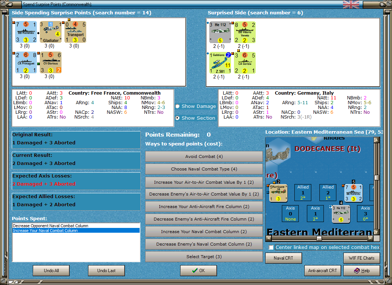Screen dimensions: 392x285
Task: Click the British flag icon in title bar
Action: [x=351, y=4]
